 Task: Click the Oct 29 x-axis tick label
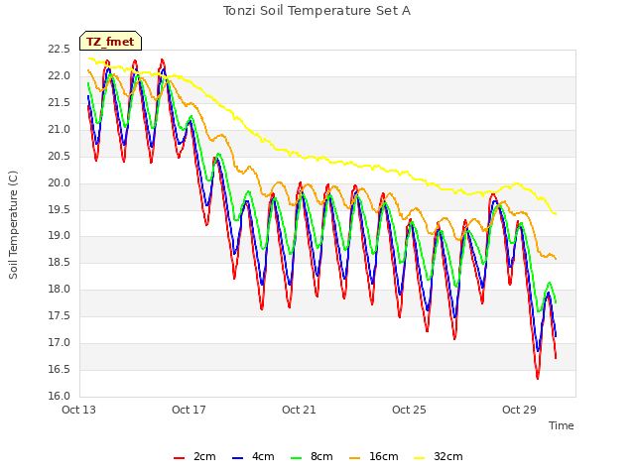pyautogui.click(x=519, y=410)
